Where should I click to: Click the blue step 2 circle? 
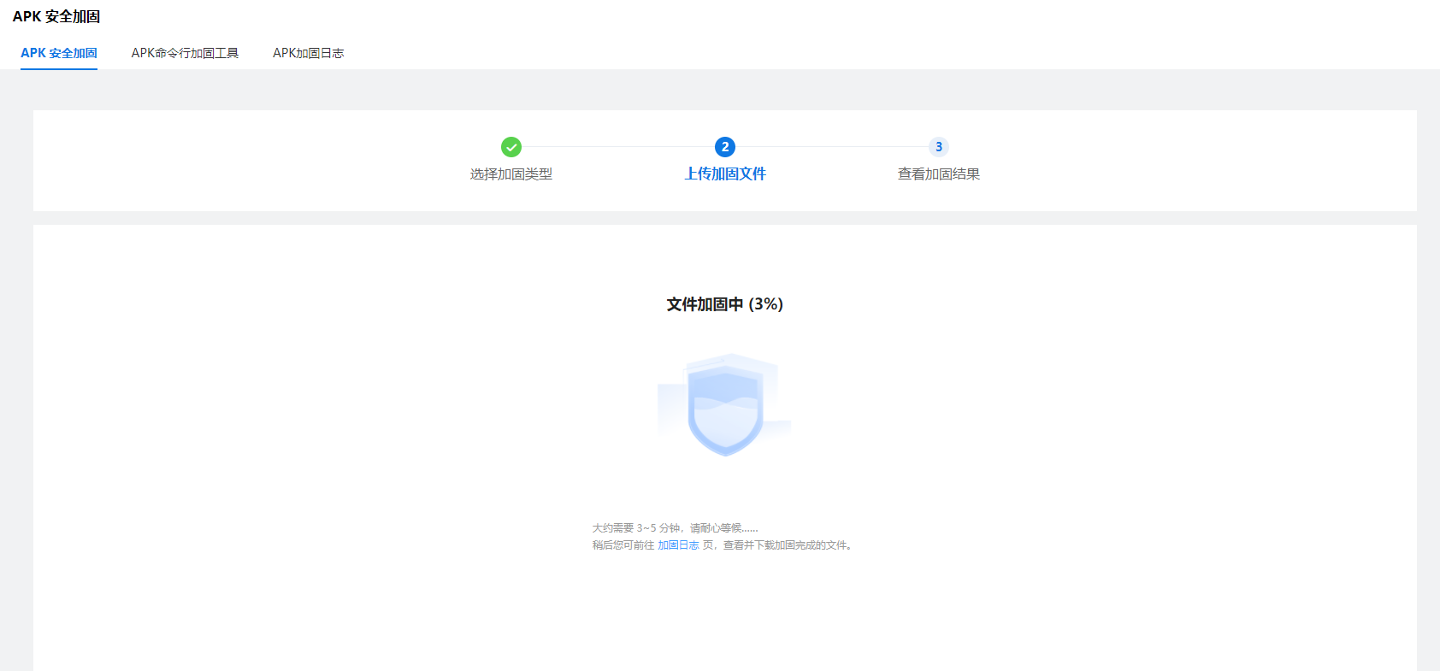[x=725, y=147]
